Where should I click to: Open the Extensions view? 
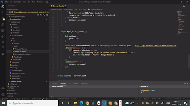3,30
